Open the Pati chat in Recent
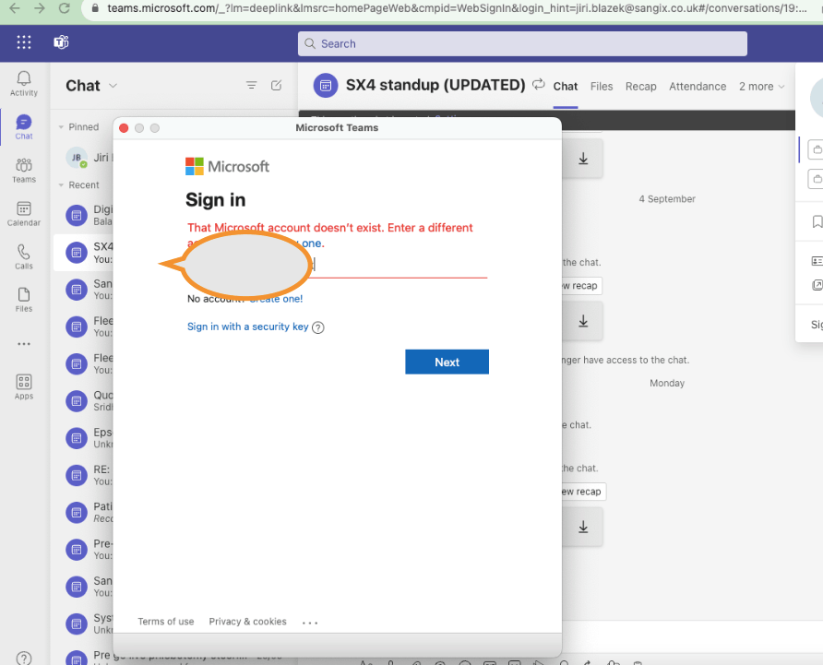Screen dimensions: 823x665 point(84,513)
